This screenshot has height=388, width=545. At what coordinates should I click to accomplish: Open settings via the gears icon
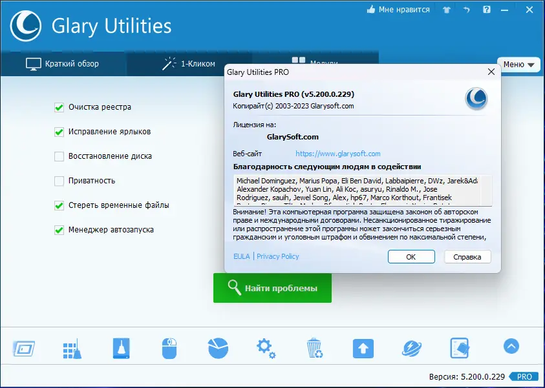coord(265,349)
